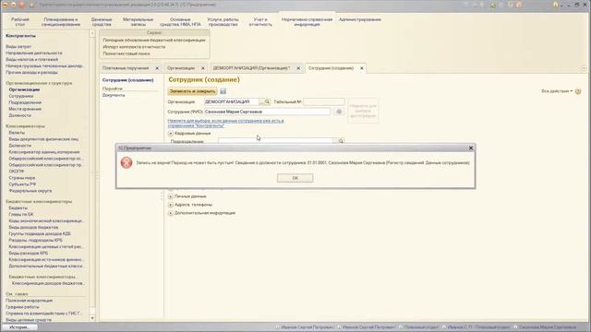Open the Учет и отчетность section

[260, 22]
